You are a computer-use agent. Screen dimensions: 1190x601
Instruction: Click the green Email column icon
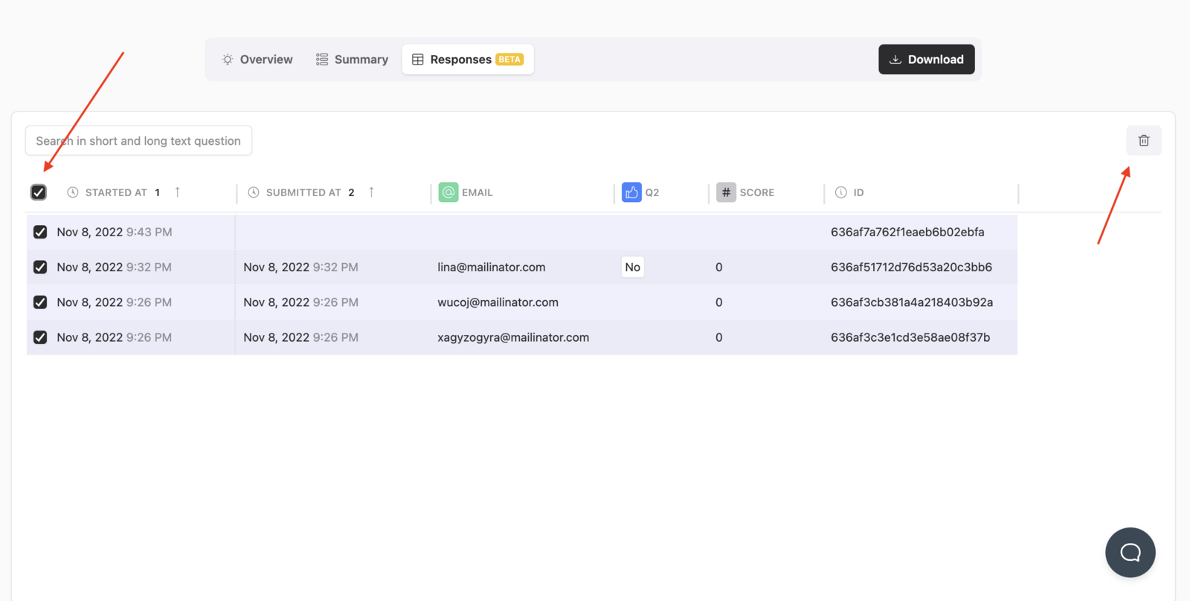point(448,192)
